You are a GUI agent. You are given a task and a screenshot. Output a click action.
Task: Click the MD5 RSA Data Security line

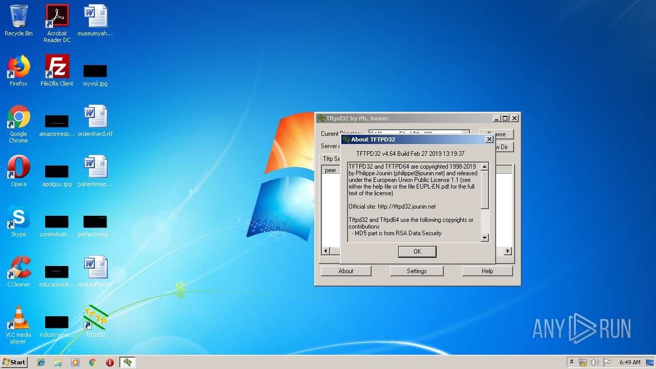pos(397,233)
